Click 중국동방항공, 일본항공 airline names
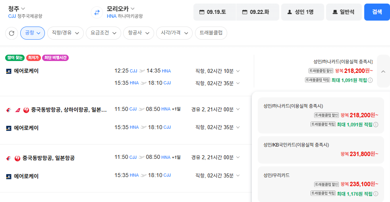 tap(48, 158)
